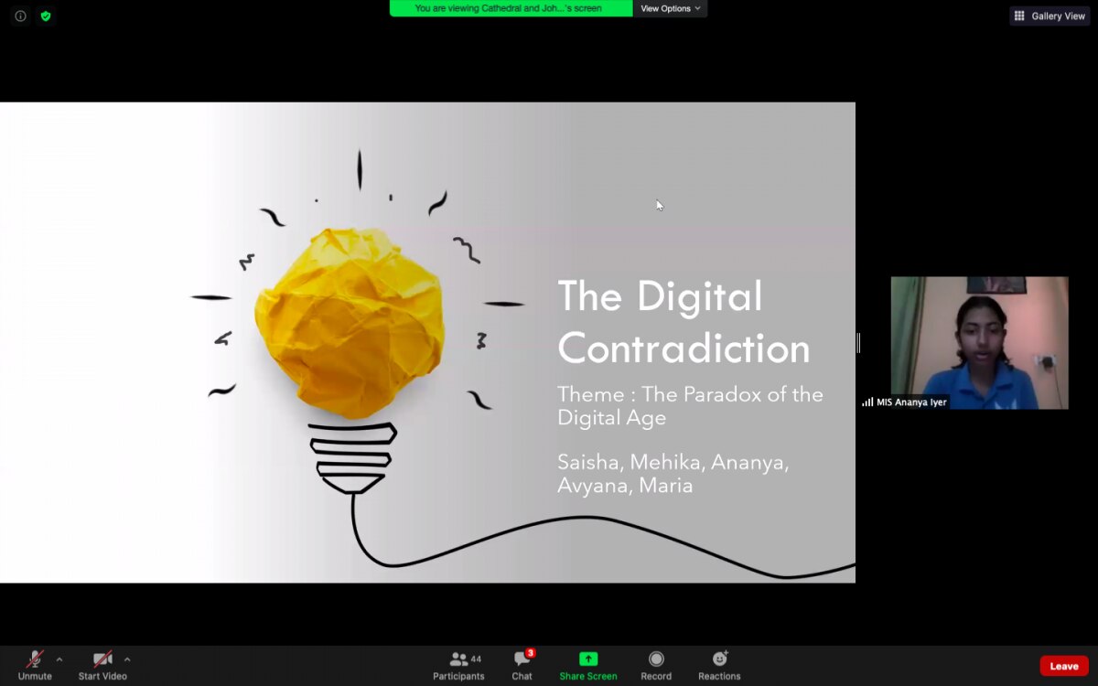The image size is (1098, 686).
Task: Click the signal bars beside Ananya Iyer's name
Action: 867,402
